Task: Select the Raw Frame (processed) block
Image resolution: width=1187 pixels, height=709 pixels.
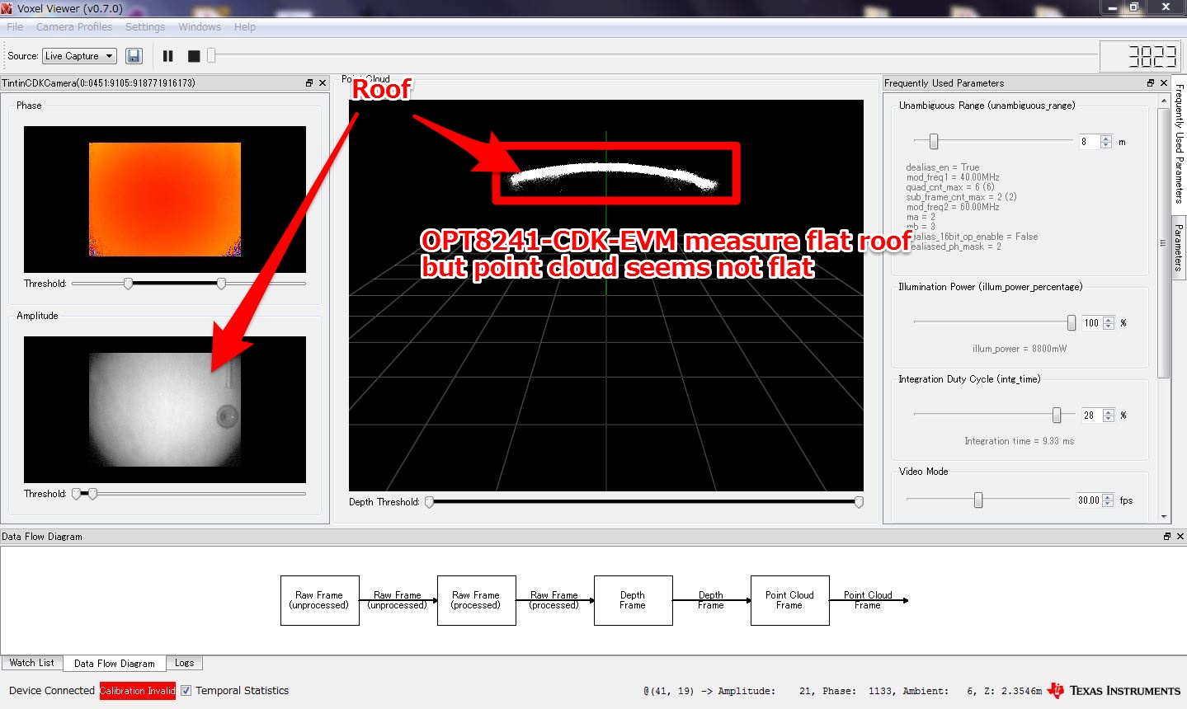Action: [x=476, y=600]
